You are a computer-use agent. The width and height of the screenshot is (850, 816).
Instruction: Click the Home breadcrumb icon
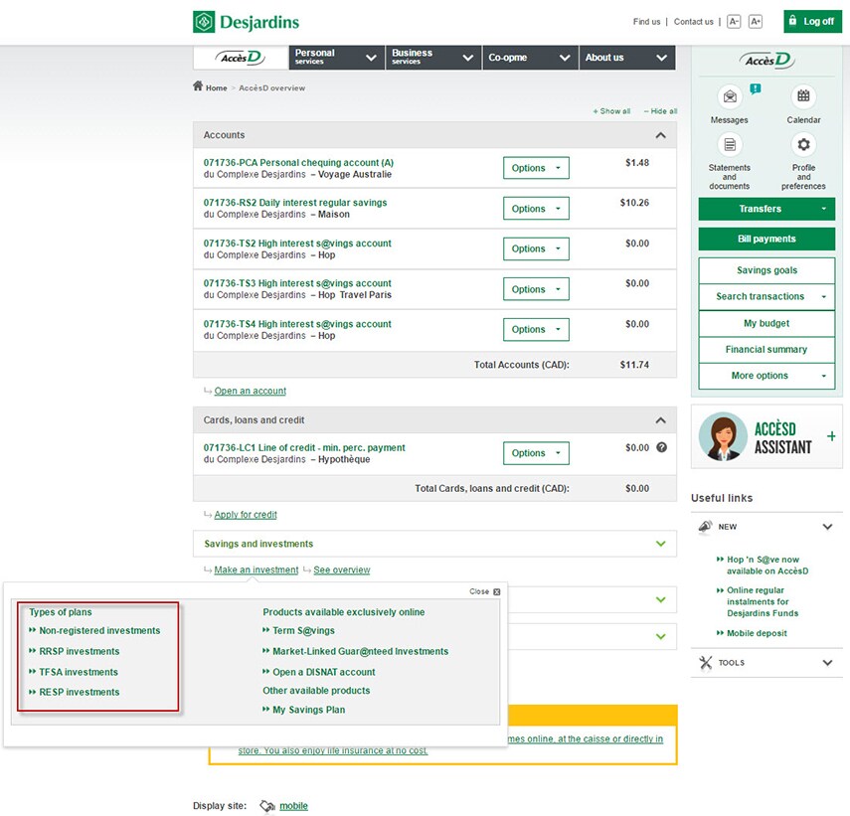(198, 86)
